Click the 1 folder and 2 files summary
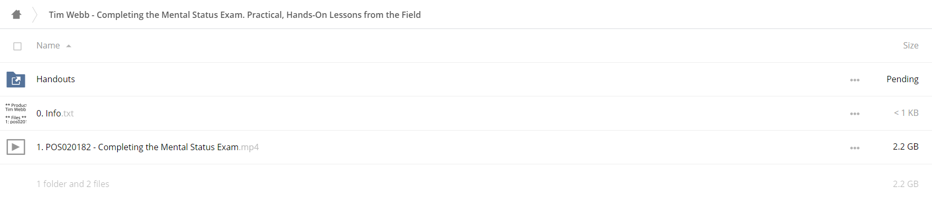 (x=73, y=184)
